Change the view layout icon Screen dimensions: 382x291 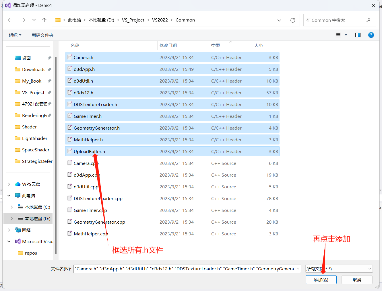(x=338, y=35)
